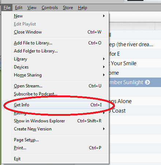The image size is (161, 165).
Task: Select track ending in 'Your Smile'
Action: click(x=135, y=63)
